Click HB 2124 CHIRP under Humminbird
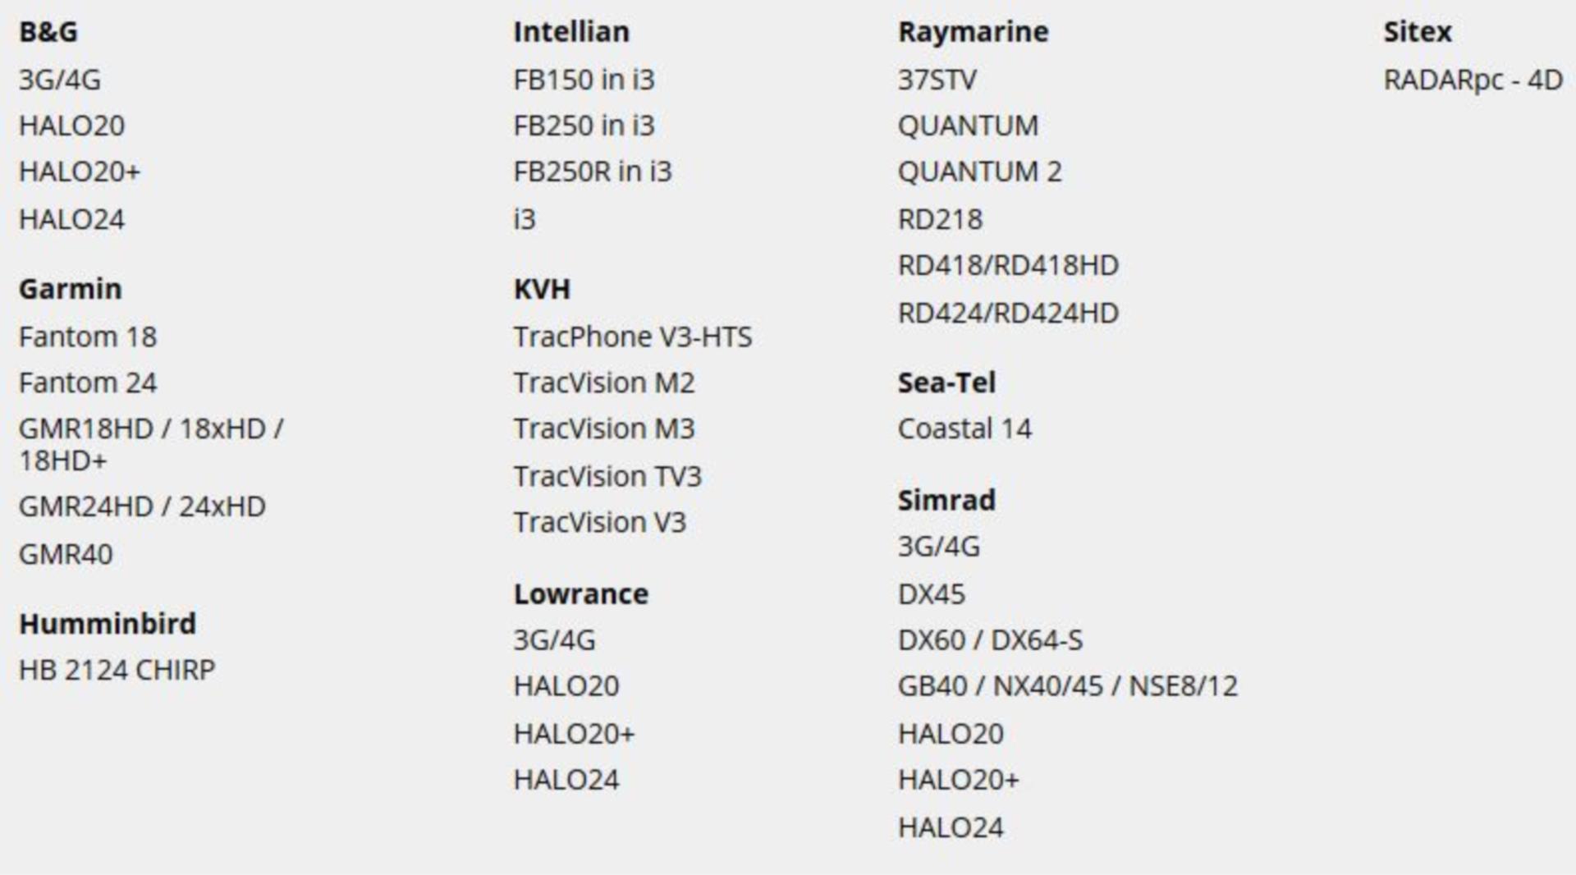 (x=117, y=671)
